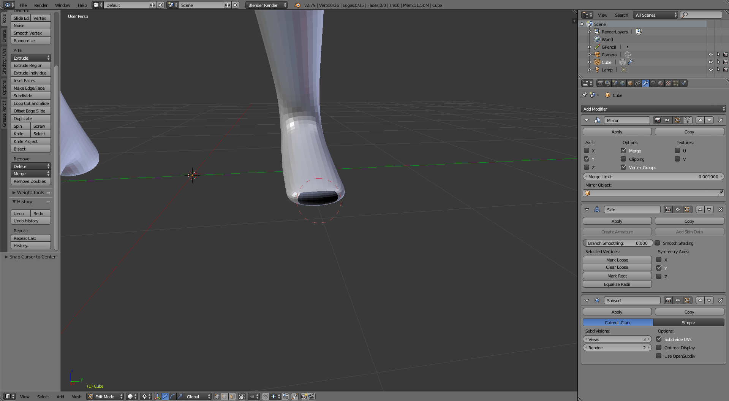The image size is (729, 401).
Task: Open the Material properties sphere tab
Action: [661, 83]
